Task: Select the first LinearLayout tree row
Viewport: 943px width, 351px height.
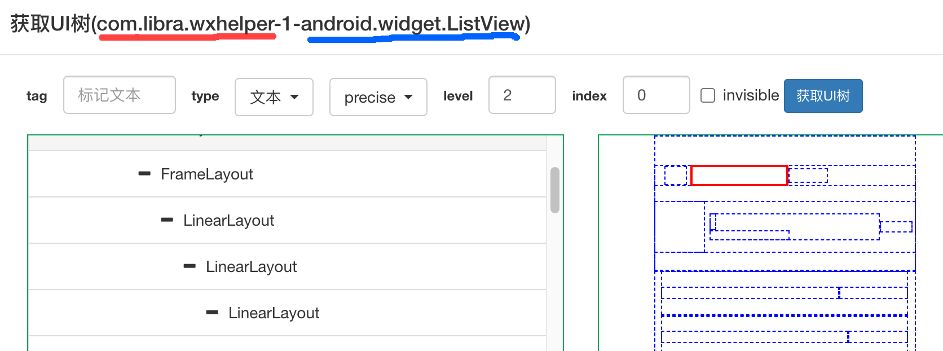Action: [x=229, y=220]
